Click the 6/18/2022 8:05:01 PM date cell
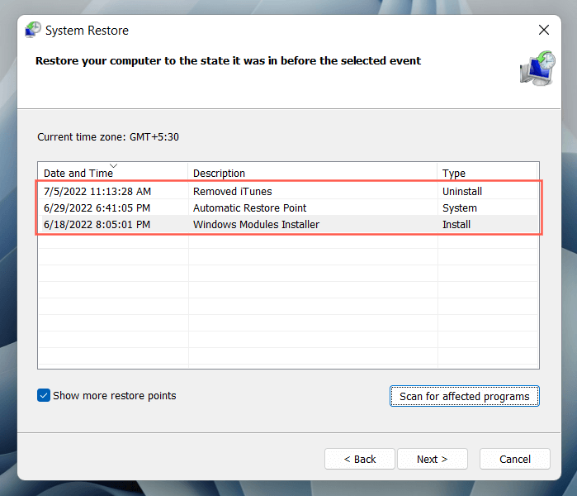This screenshot has width=577, height=496. pyautogui.click(x=97, y=225)
